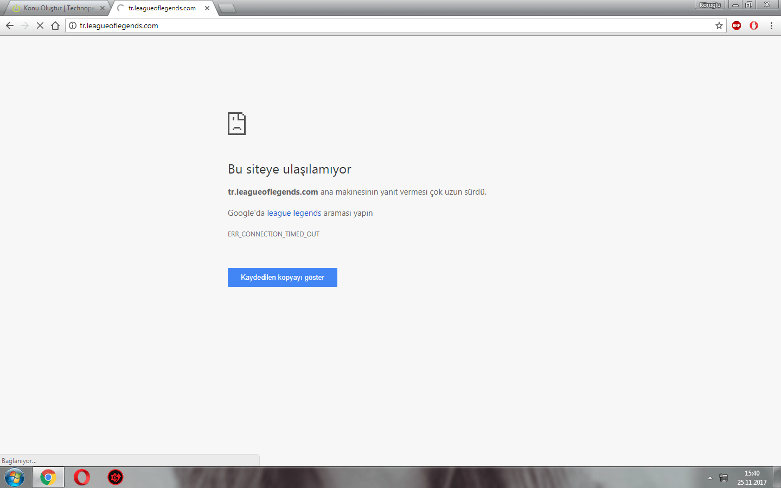This screenshot has height=488, width=781.
Task: Open the browser home page
Action: pyautogui.click(x=55, y=25)
